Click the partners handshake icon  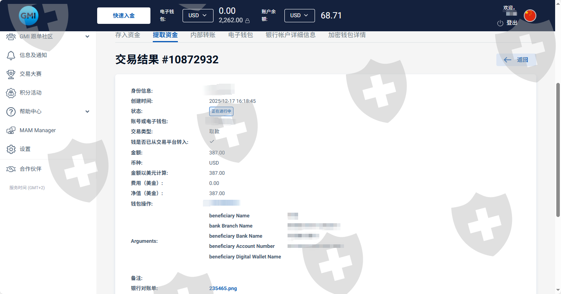[x=11, y=169]
